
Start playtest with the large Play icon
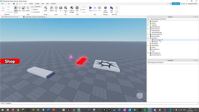tap(90, 8)
